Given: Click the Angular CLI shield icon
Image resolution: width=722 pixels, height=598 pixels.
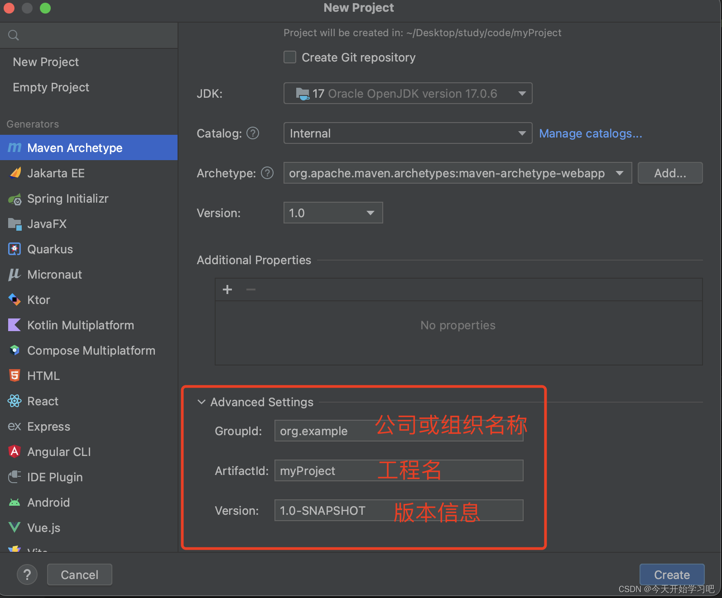Looking at the screenshot, I should point(14,451).
